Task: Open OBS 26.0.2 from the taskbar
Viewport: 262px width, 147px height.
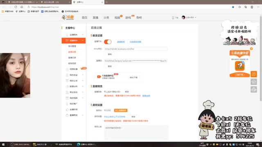Action: pos(20,144)
